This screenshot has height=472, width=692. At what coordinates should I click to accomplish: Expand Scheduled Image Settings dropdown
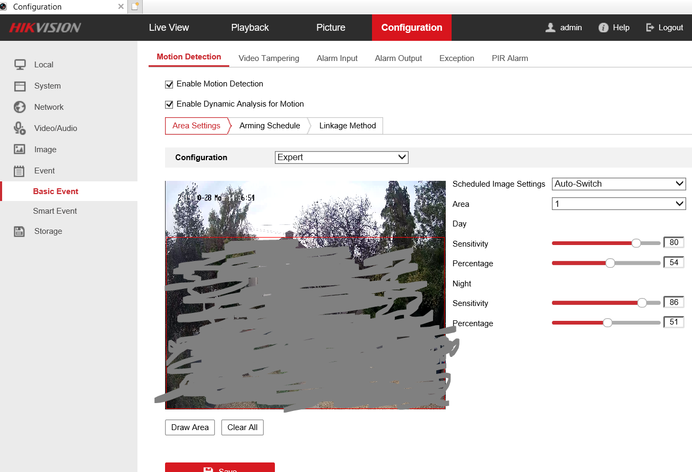(619, 184)
